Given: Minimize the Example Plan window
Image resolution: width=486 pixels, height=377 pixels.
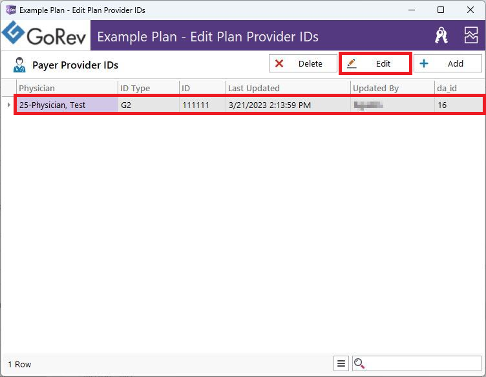Looking at the screenshot, I should point(412,10).
